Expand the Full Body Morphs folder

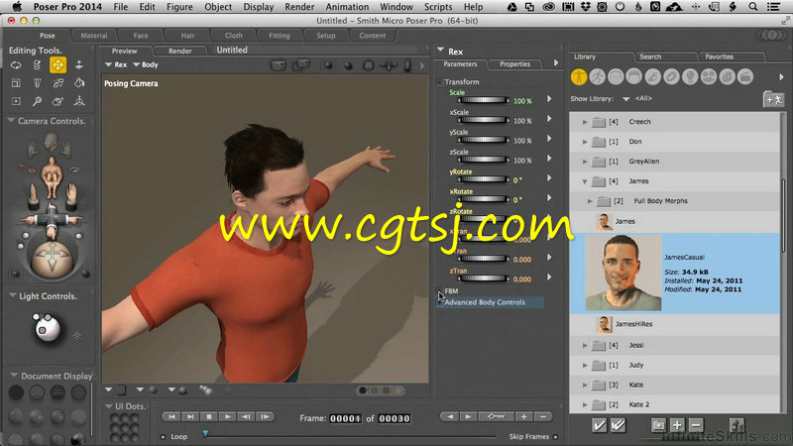(590, 201)
